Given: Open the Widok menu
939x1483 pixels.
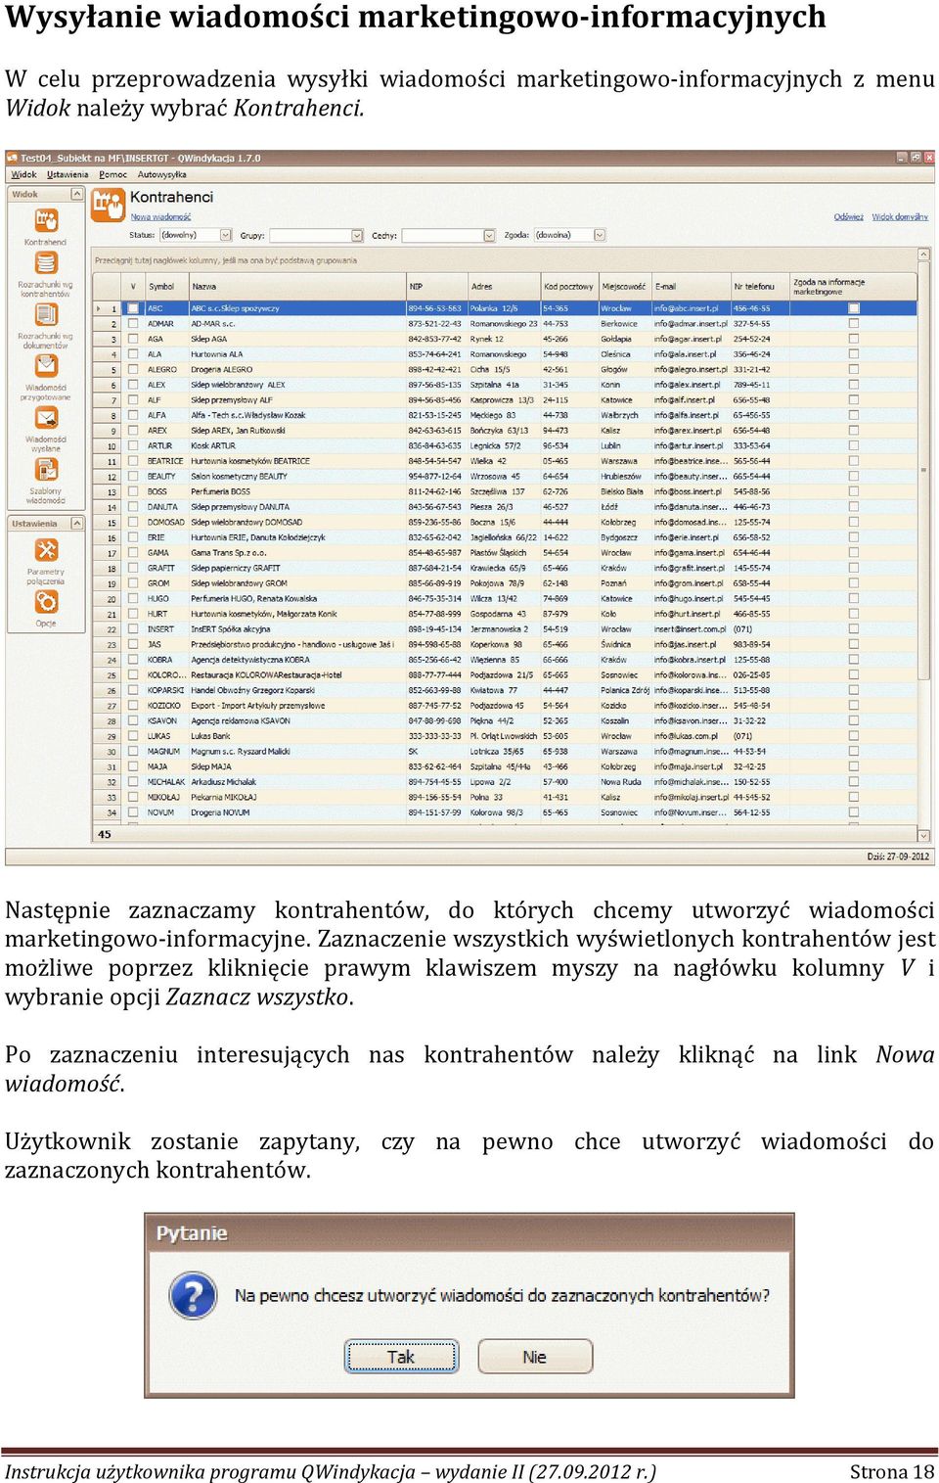Looking at the screenshot, I should click(24, 175).
